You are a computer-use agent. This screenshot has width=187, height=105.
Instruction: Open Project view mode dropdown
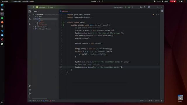36,11
